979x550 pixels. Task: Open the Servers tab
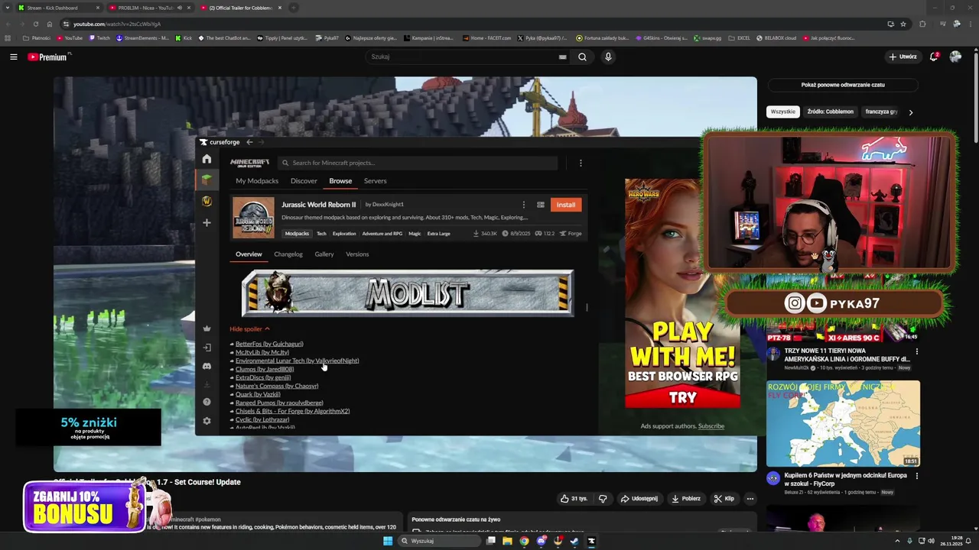[x=375, y=181]
